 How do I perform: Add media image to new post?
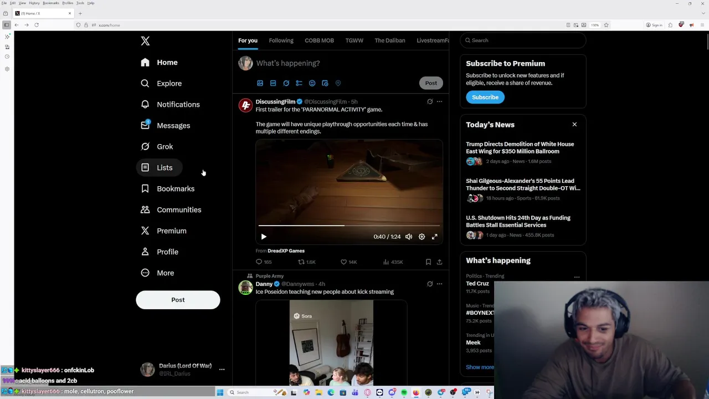tap(260, 83)
